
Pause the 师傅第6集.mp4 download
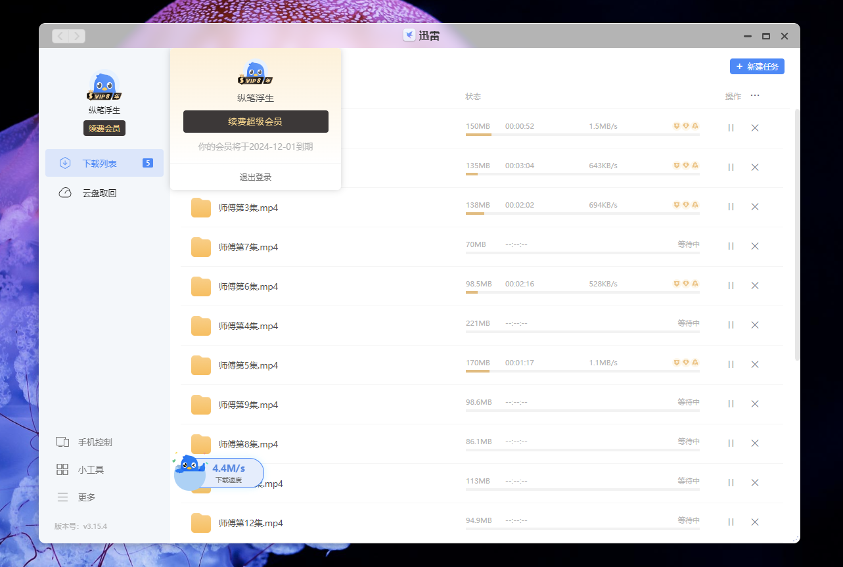(731, 284)
